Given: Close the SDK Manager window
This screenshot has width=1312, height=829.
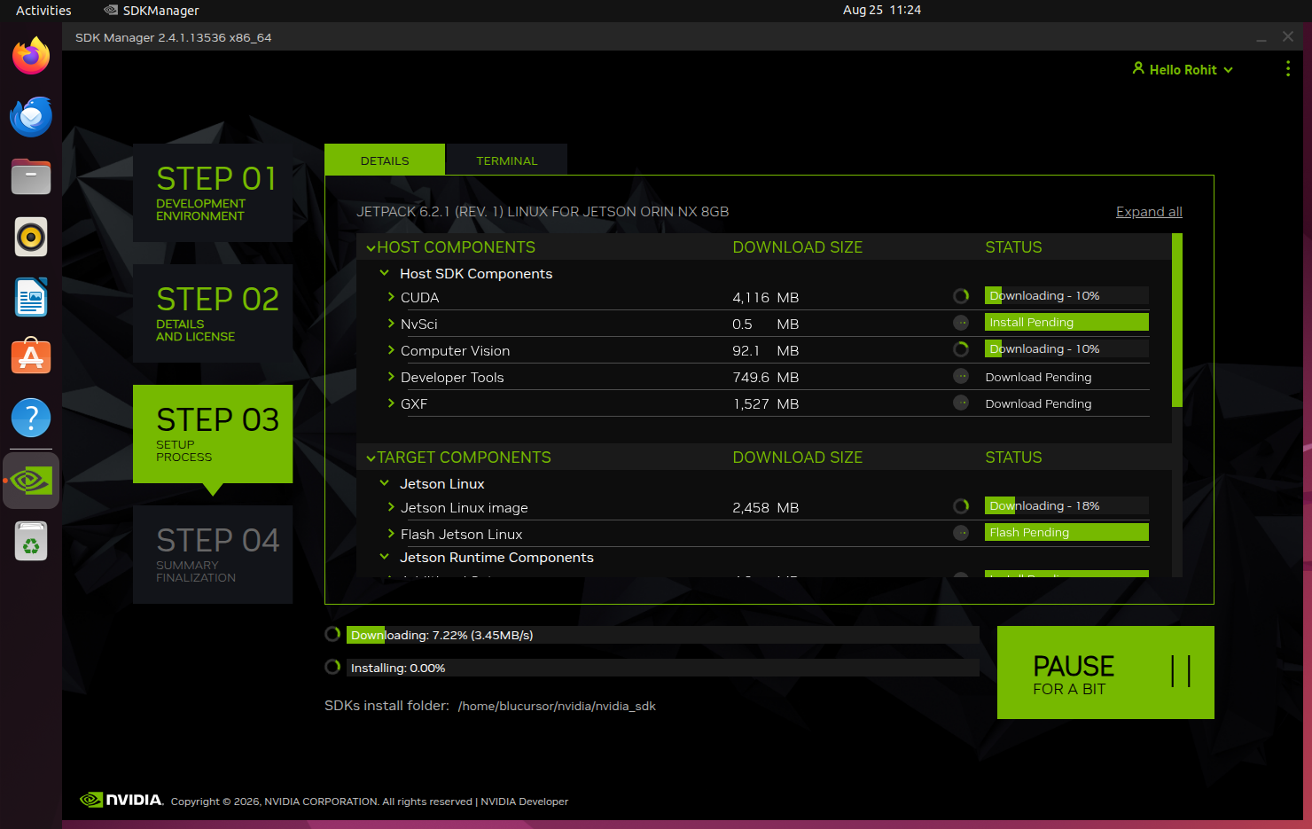Looking at the screenshot, I should pyautogui.click(x=1288, y=36).
